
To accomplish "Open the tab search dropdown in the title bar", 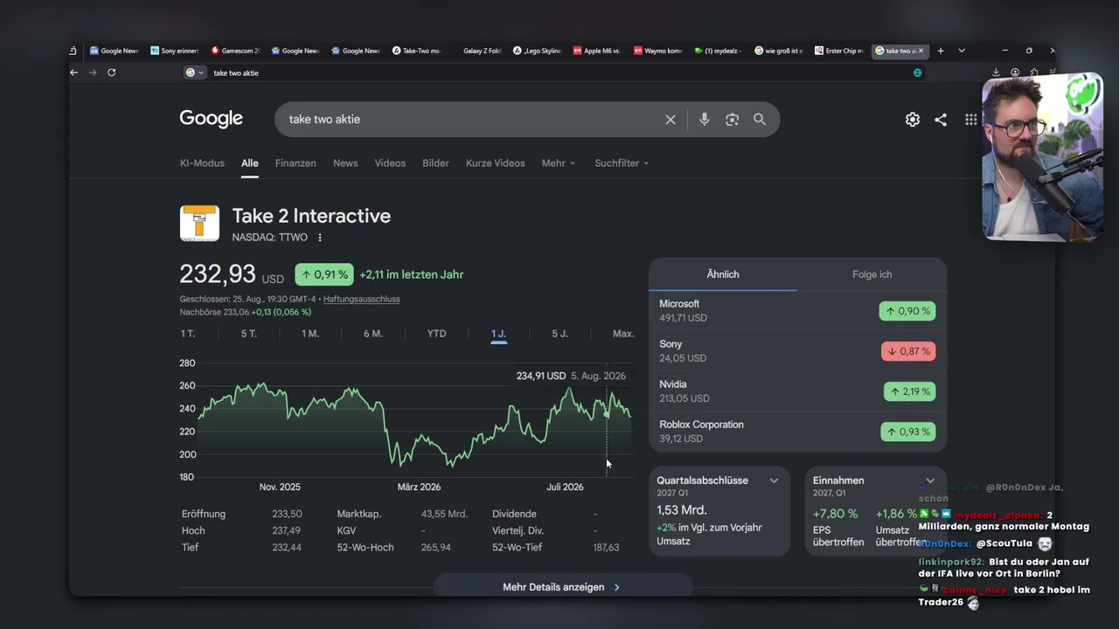I will click(x=962, y=51).
